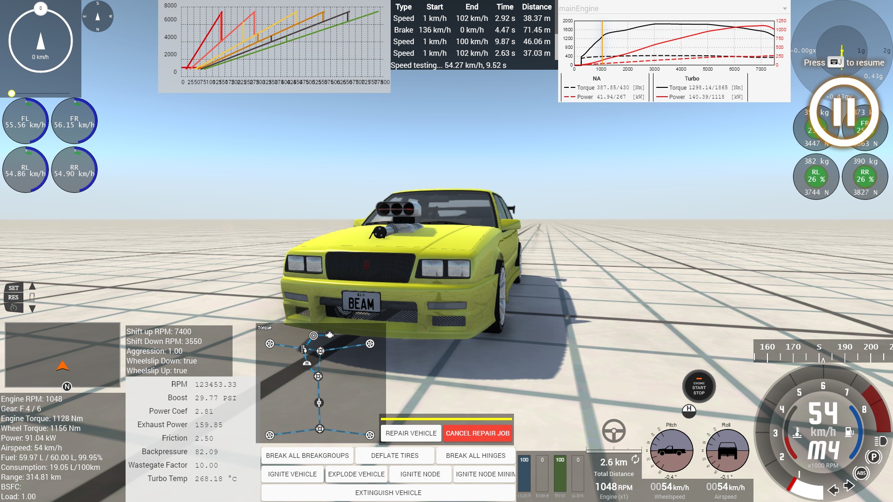Click the left turn signal arrow
The width and height of the screenshot is (893, 502).
coord(833,490)
